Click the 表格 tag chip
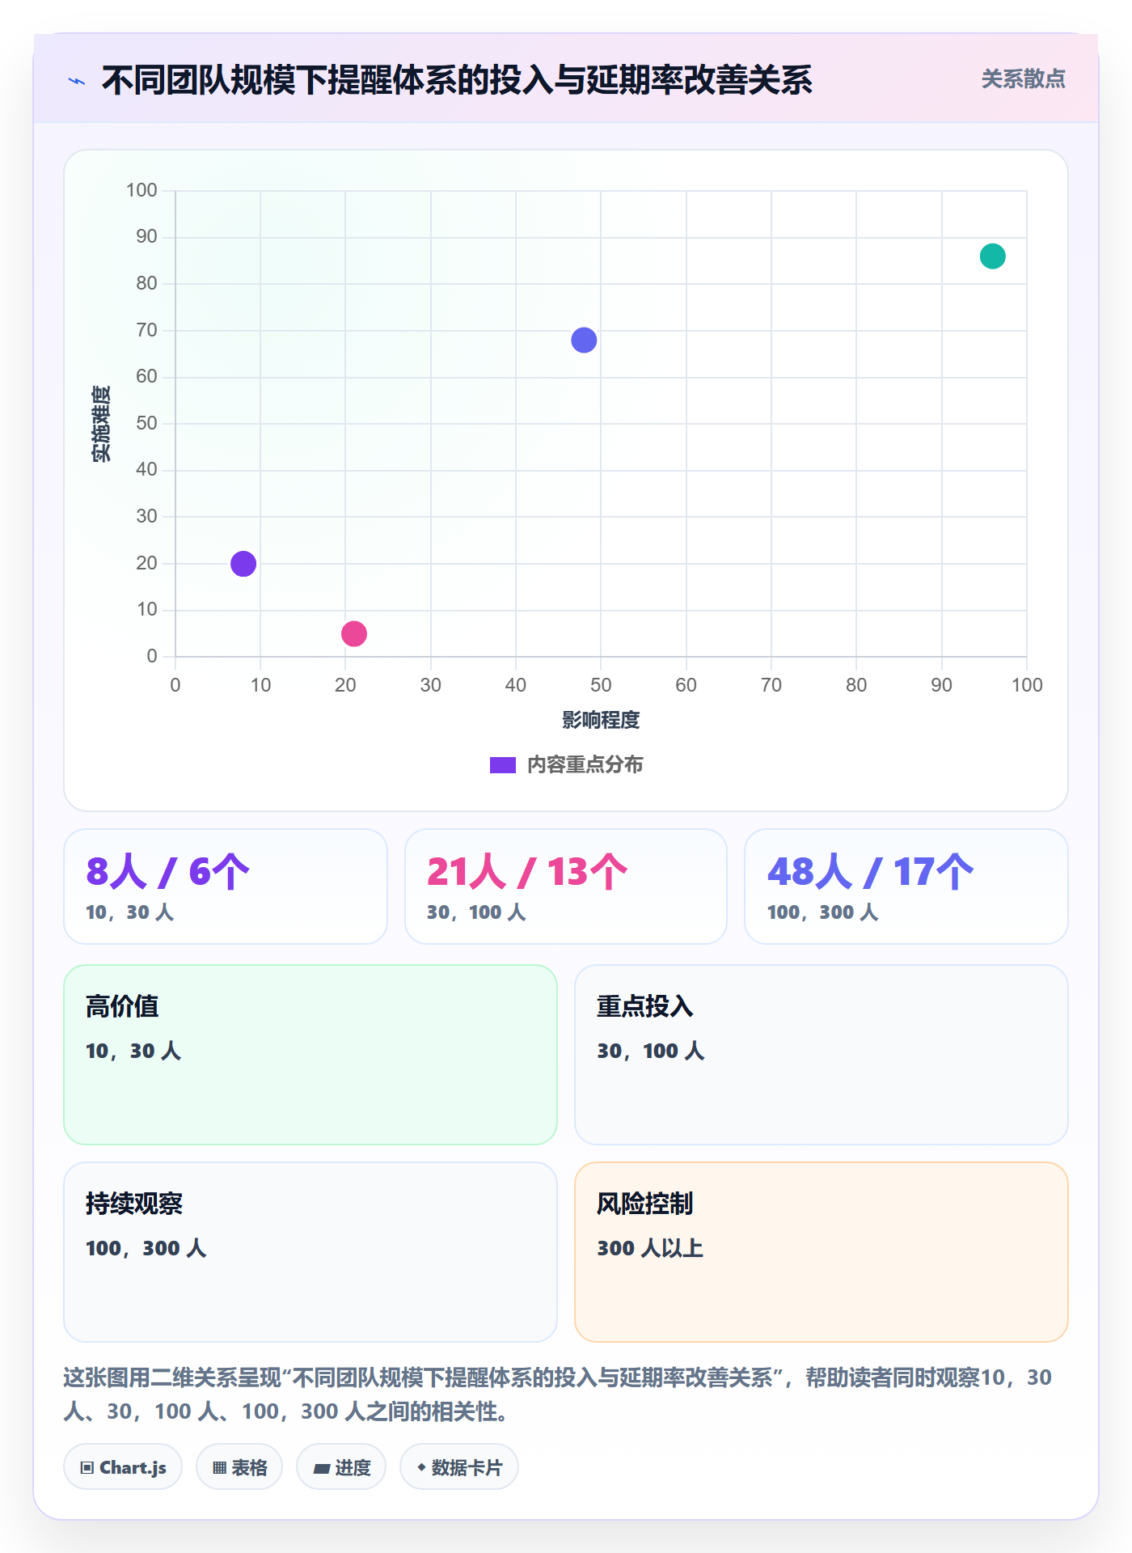Image resolution: width=1132 pixels, height=1553 pixels. tap(239, 1467)
